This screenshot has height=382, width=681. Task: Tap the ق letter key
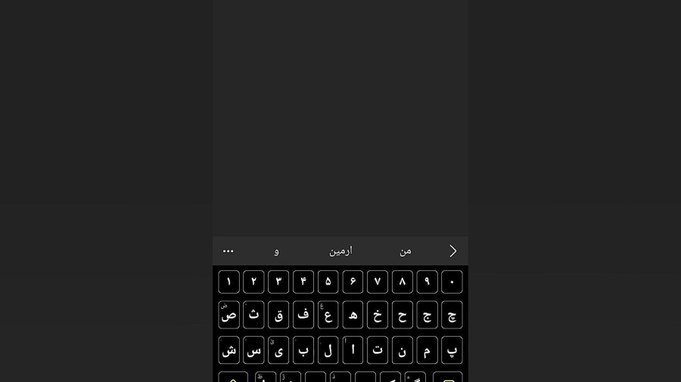[278, 315]
